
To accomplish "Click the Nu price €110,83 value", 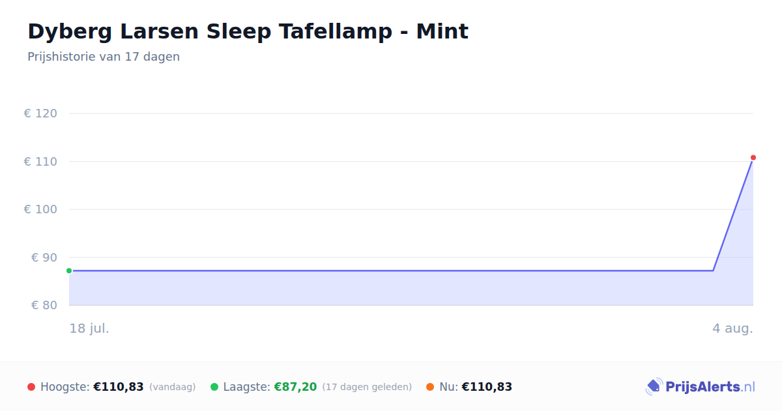I will coord(487,387).
